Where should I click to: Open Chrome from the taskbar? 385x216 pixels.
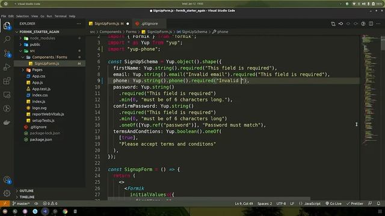[x=65, y=211]
